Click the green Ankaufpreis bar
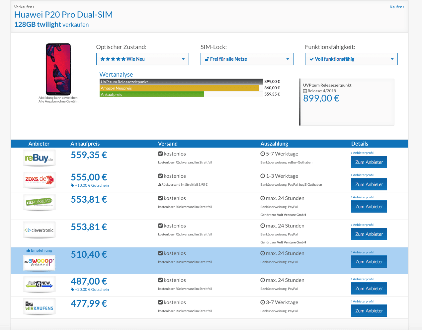The height and width of the screenshot is (330, 422). point(152,95)
